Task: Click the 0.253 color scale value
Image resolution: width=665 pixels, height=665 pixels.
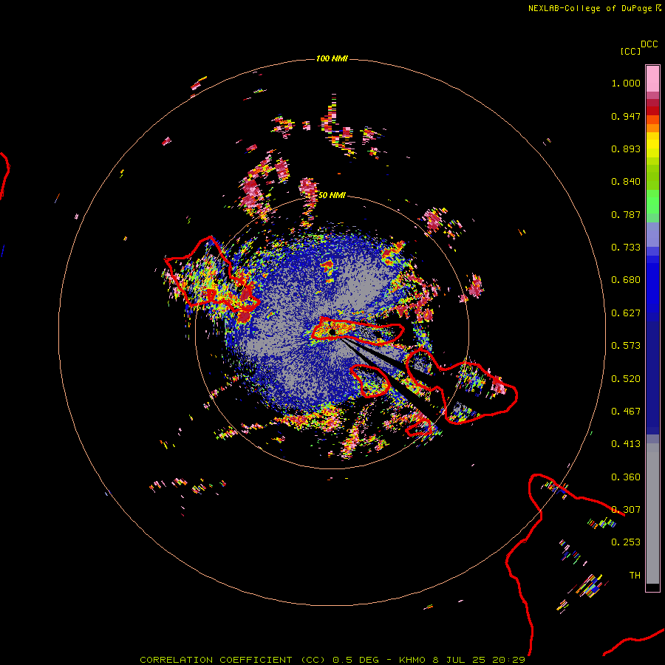Action: (x=626, y=542)
